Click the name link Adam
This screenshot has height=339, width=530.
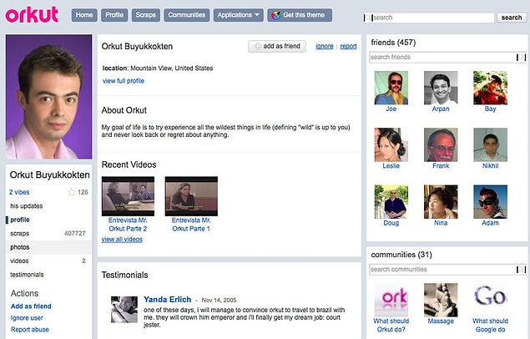(491, 223)
